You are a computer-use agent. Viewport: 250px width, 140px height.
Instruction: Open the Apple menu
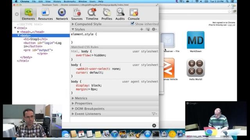(x=16, y=2)
